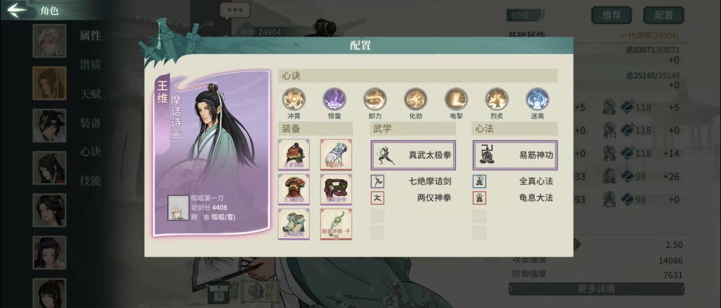721x308 pixels.
Task: Choose 易筋神功 inner method
Action: point(515,155)
